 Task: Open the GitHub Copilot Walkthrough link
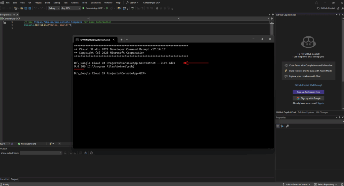[308, 85]
